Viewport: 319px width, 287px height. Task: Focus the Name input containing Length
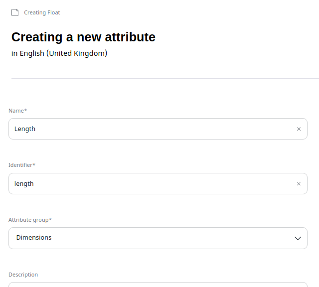point(158,129)
